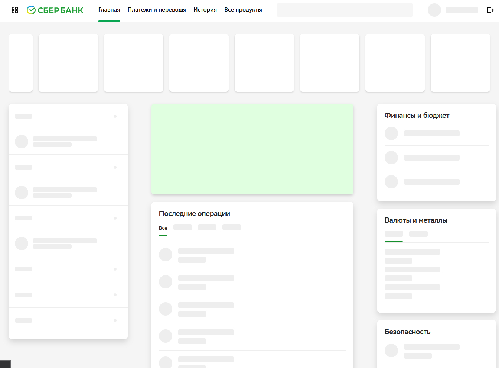Click the dot in first left panel section
Viewport: 499px width, 368px height.
coord(115,116)
